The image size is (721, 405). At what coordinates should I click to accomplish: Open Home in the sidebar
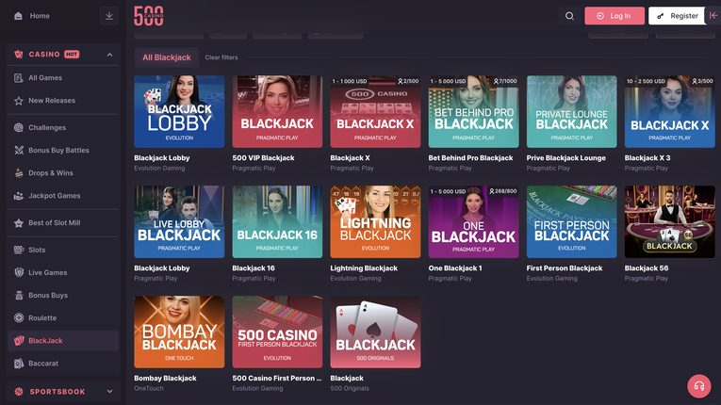[x=40, y=16]
